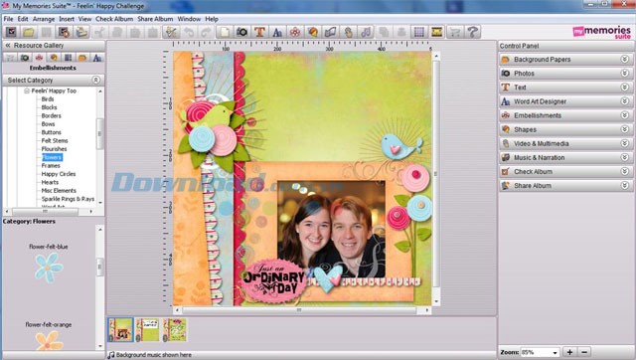Image resolution: width=636 pixels, height=360 pixels.
Task: Switch Resource Gallery to embellishments flower tab
Action: pos(39,58)
